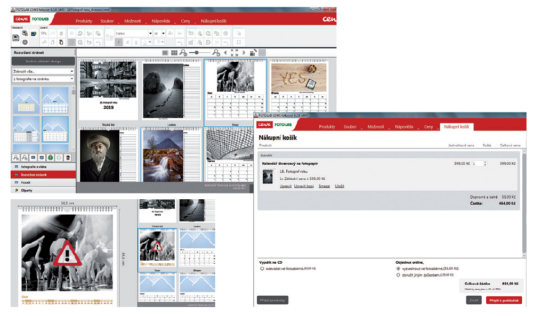Switch to the 'Kliparty' panel tab

coord(43,190)
